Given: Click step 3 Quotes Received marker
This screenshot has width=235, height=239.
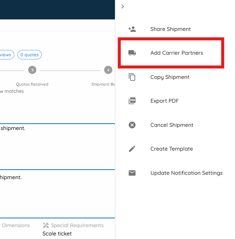Looking at the screenshot, I should pos(32,70).
